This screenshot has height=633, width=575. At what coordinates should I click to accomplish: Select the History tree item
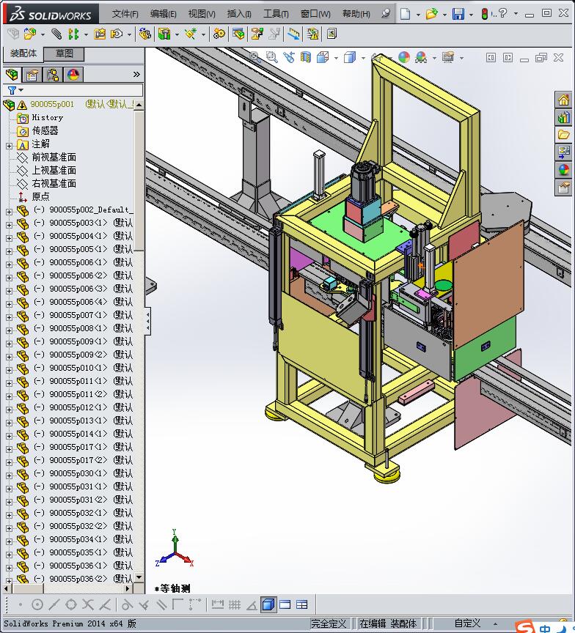point(47,117)
